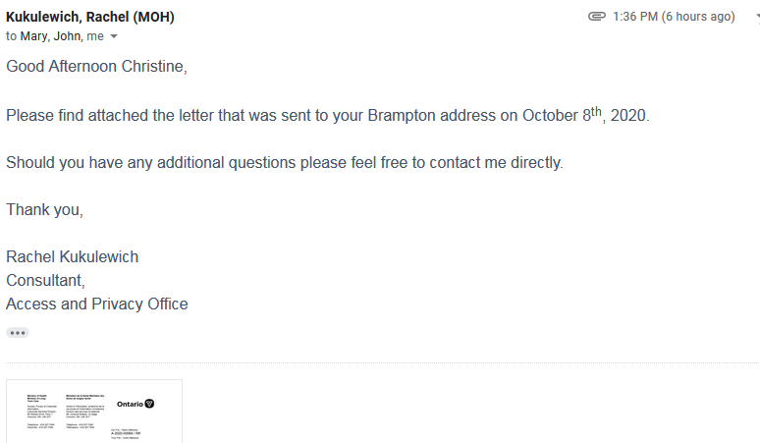Click the Ontario trillium logo in attachment
This screenshot has height=443, width=760.
coord(149,404)
